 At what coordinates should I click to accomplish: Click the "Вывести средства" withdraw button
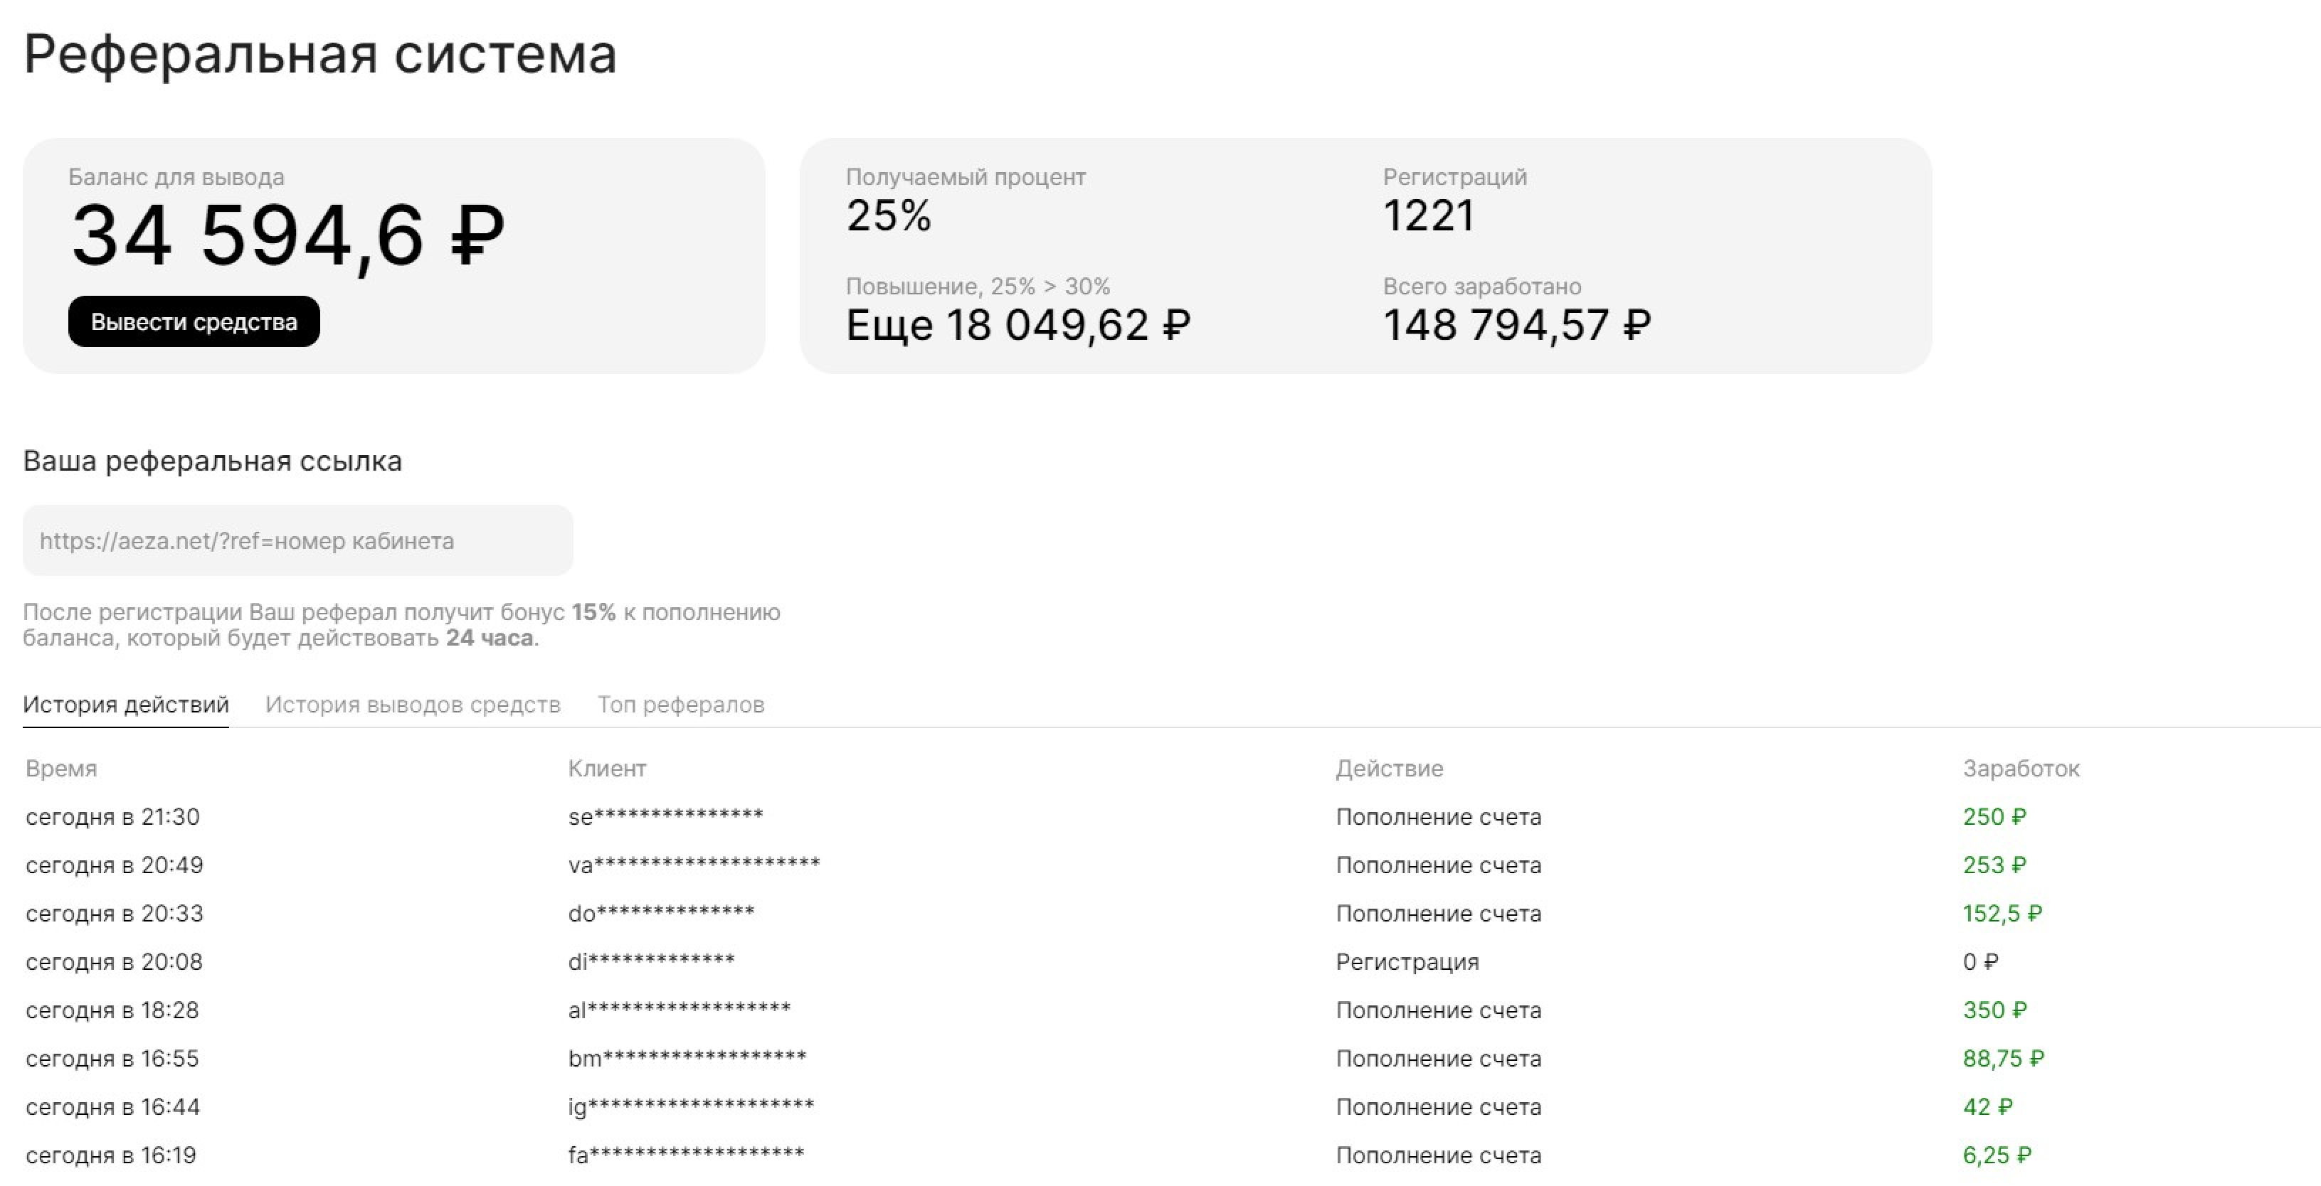[194, 321]
